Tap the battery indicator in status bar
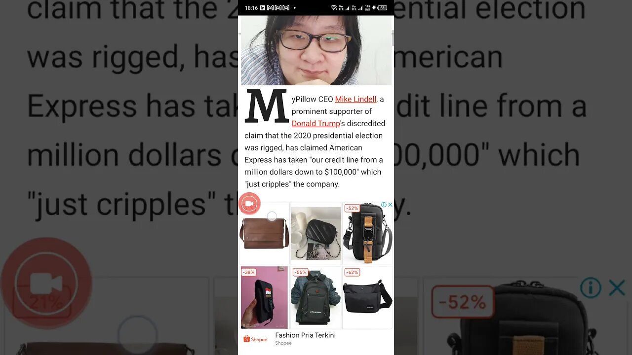Image resolution: width=632 pixels, height=355 pixels. [382, 8]
